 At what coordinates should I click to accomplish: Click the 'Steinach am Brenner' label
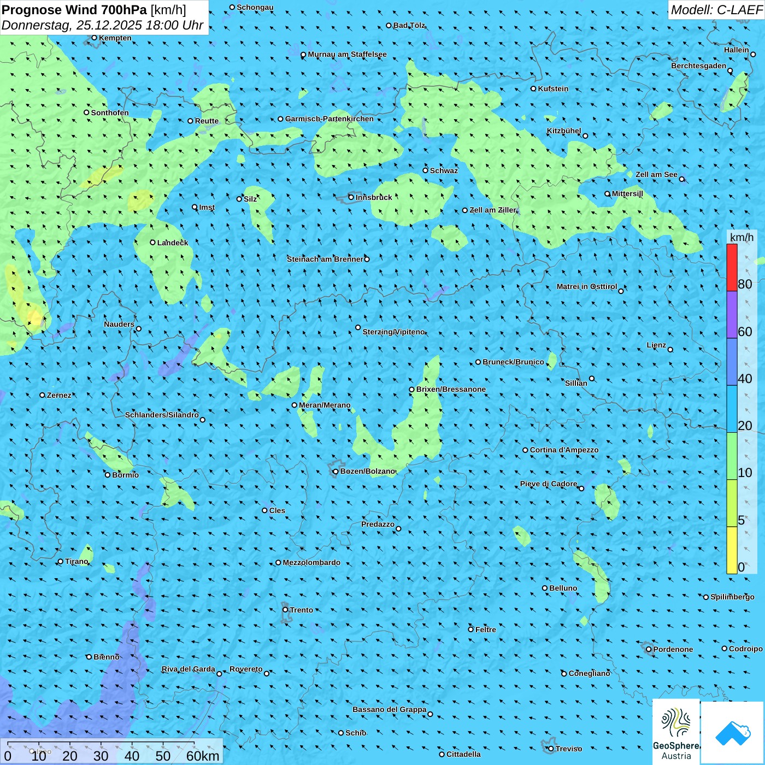325,259
